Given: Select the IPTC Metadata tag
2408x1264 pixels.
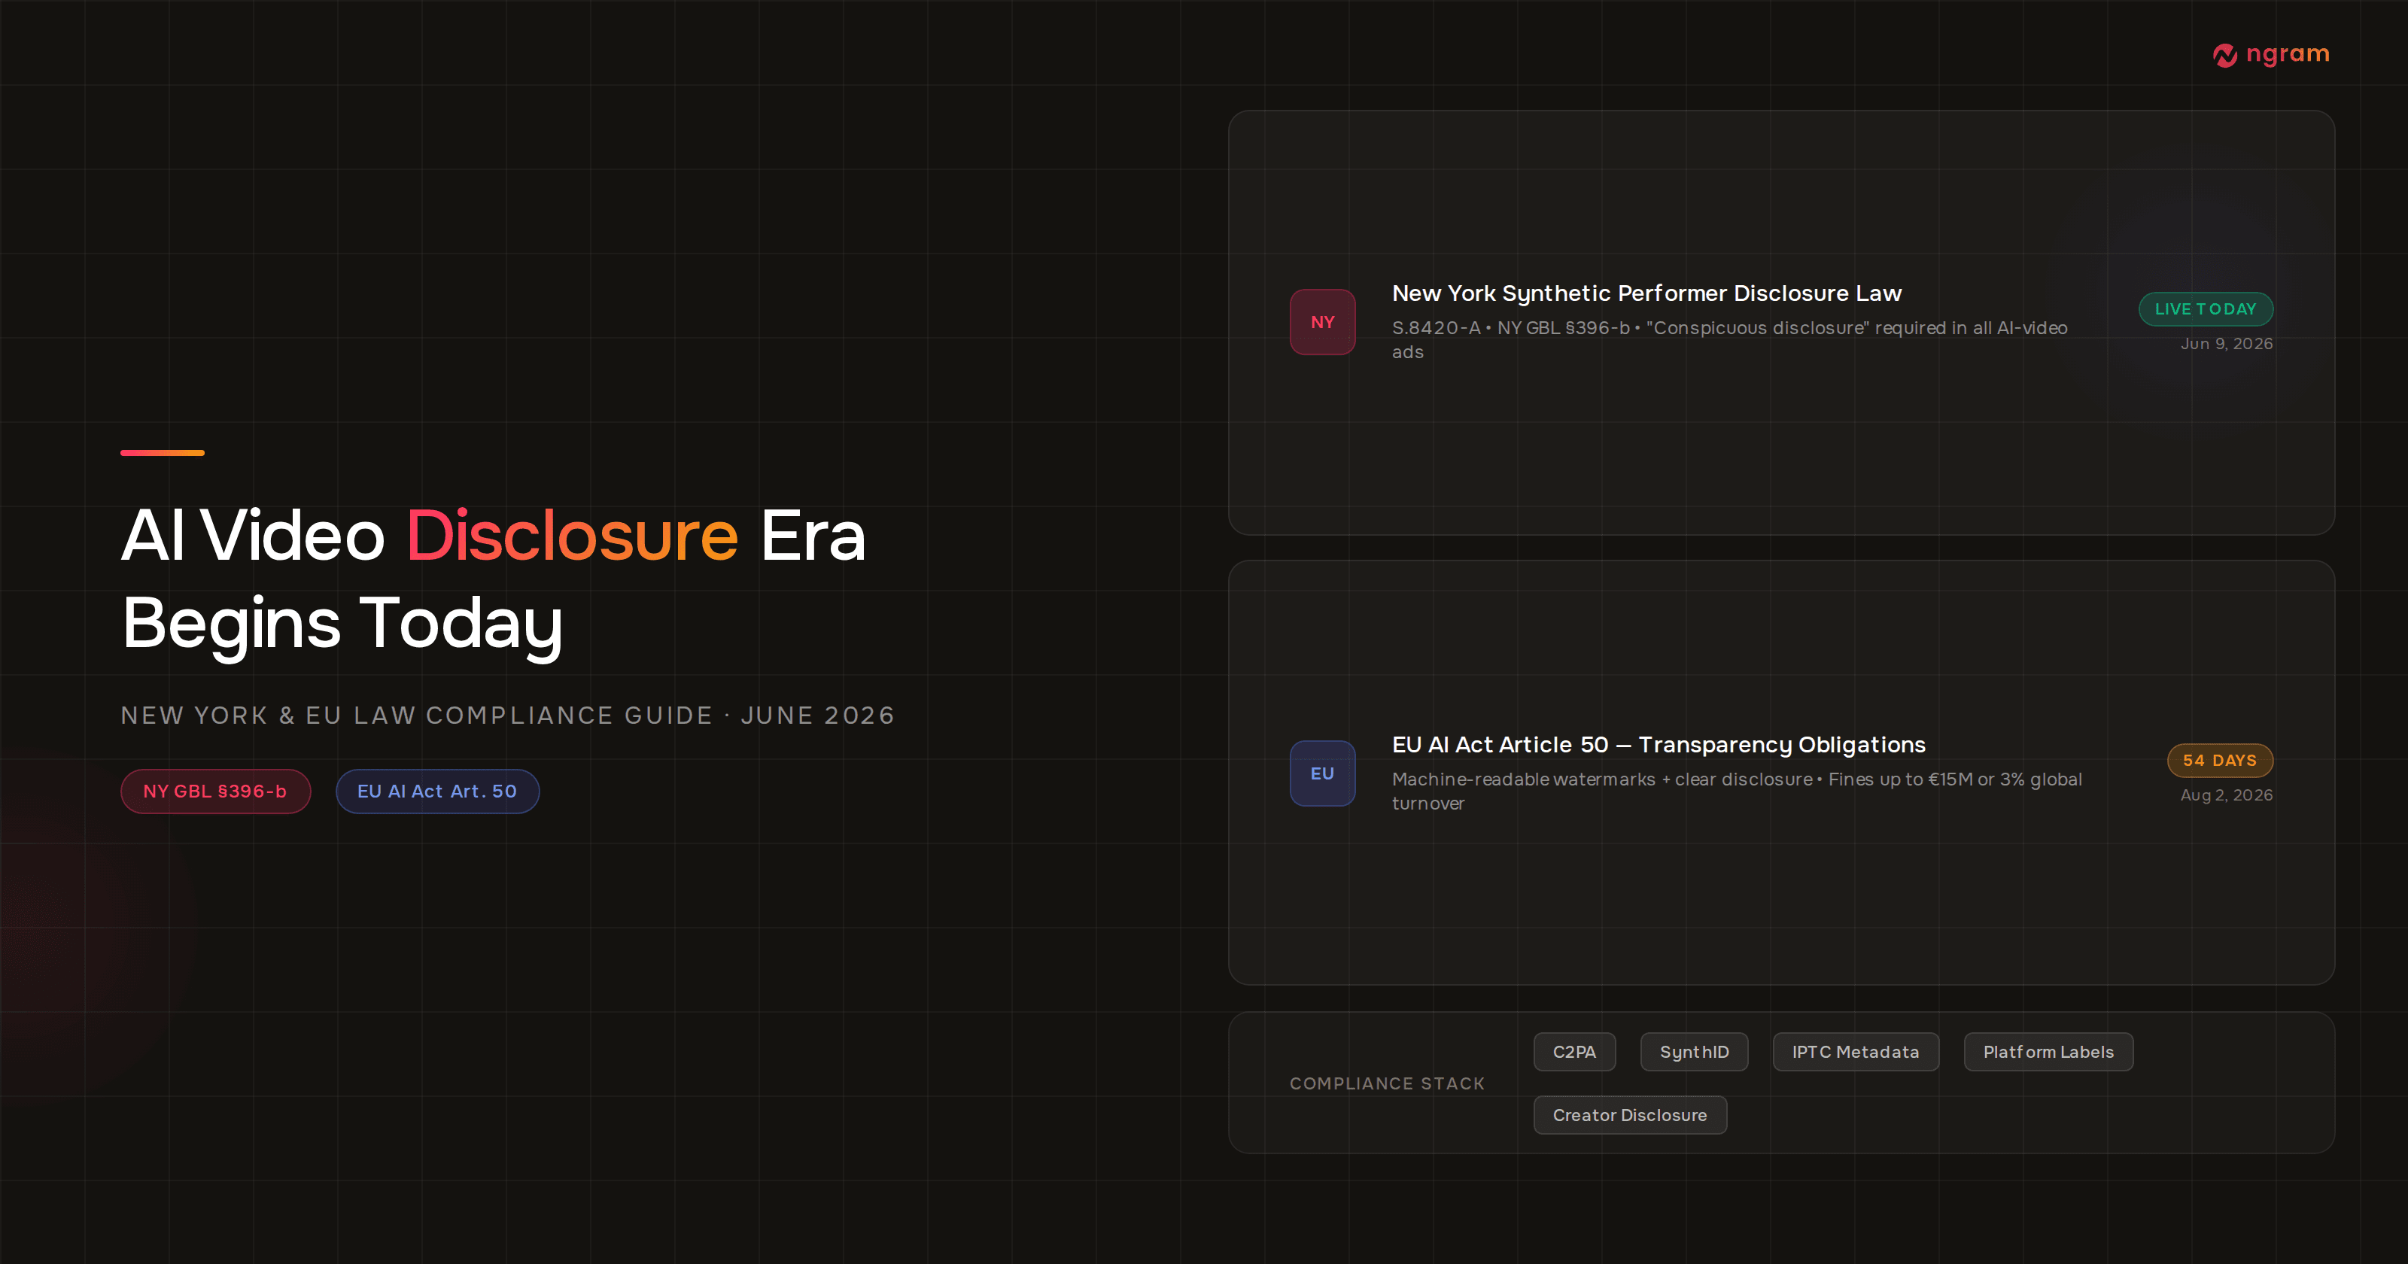Looking at the screenshot, I should [1856, 1052].
